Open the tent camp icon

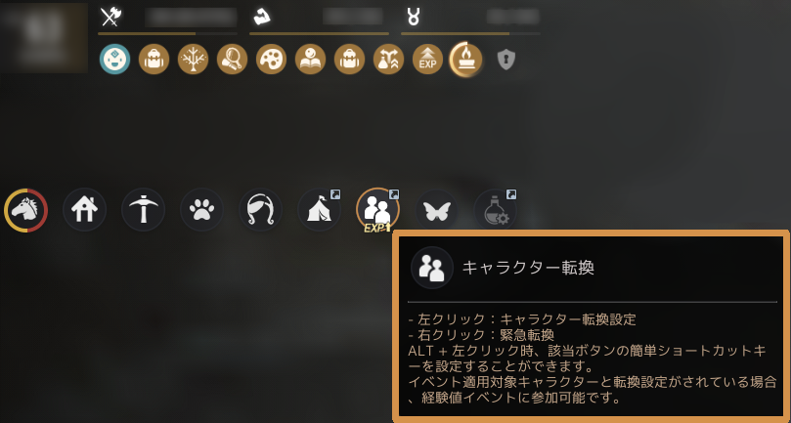point(320,210)
